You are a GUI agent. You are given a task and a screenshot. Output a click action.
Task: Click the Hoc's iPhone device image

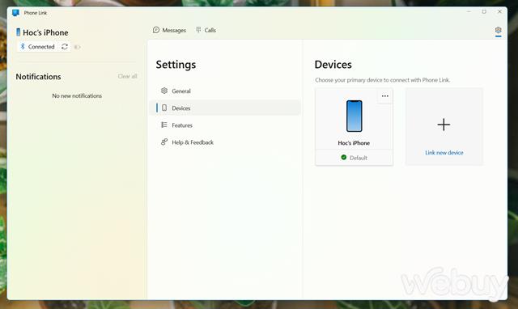(355, 116)
